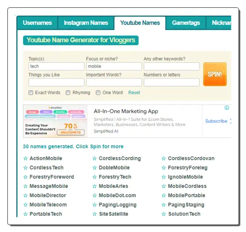Star the SiteSatellite name
The width and height of the screenshot is (246, 232).
(94, 214)
